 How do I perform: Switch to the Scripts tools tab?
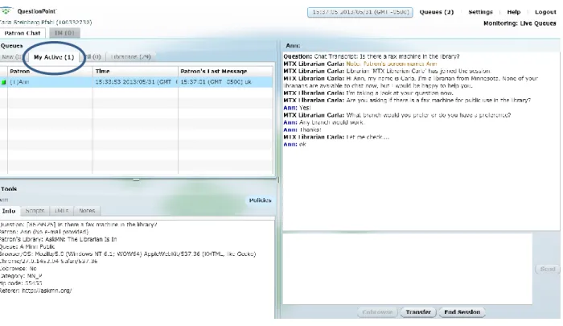35,211
